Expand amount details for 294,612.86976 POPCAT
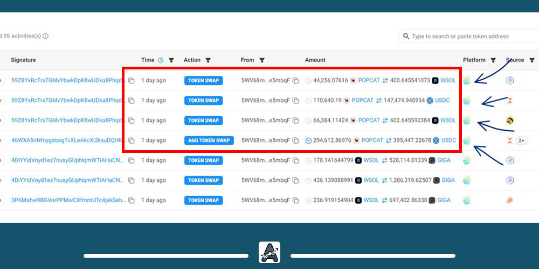 coord(308,140)
